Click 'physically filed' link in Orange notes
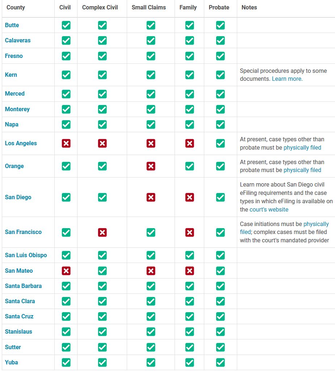335x372 pixels. [x=302, y=170]
